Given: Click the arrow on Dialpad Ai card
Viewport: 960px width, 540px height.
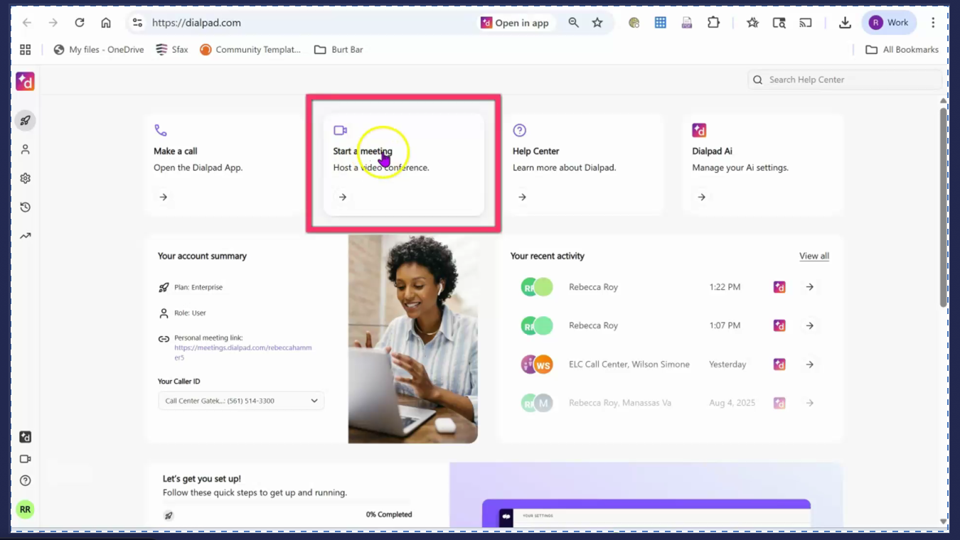Looking at the screenshot, I should (702, 197).
